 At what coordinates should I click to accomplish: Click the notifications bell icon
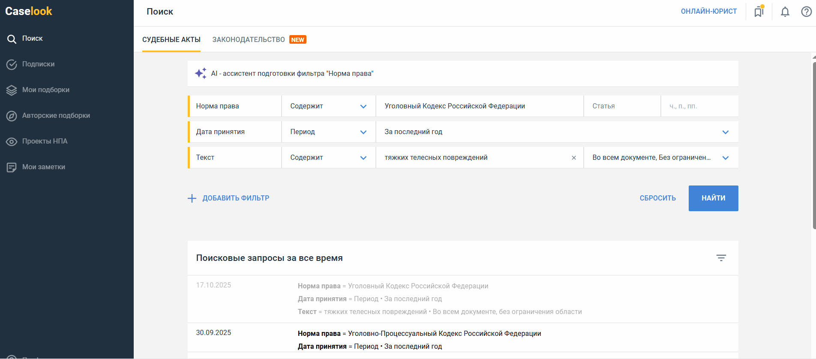tap(785, 12)
